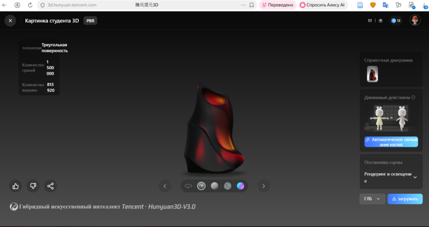Open the reference image thumbnail

372,74
